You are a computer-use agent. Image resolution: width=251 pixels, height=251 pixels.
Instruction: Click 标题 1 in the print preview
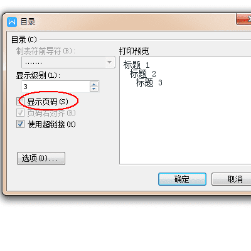click(x=136, y=65)
